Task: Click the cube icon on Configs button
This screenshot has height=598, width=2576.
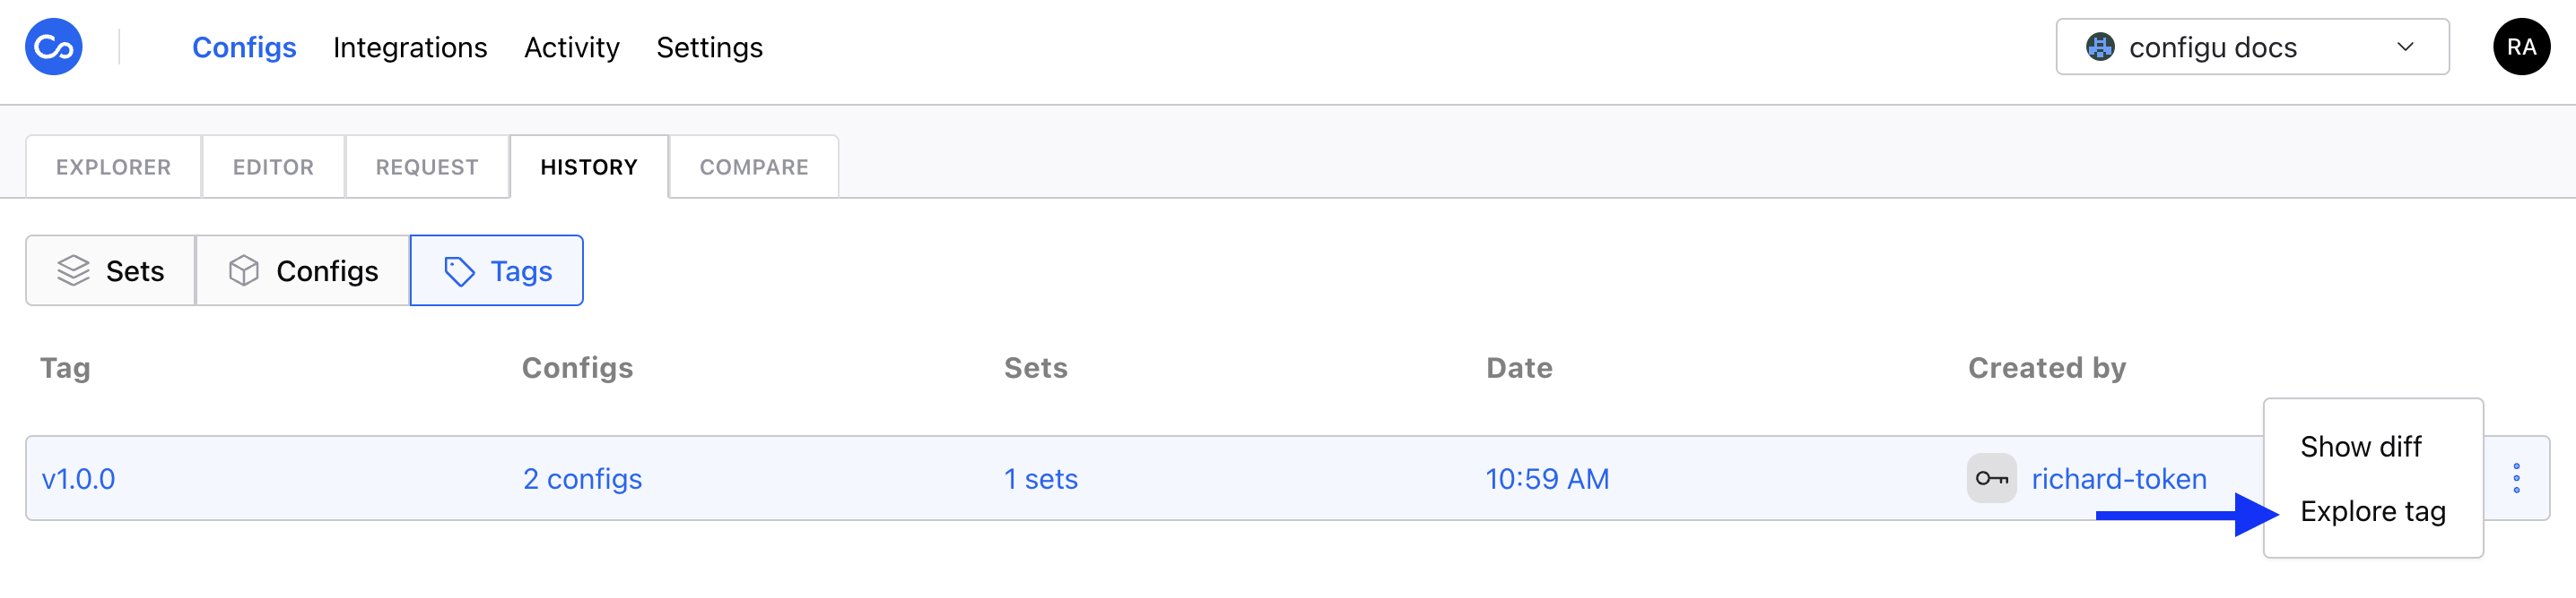Action: pyautogui.click(x=243, y=270)
